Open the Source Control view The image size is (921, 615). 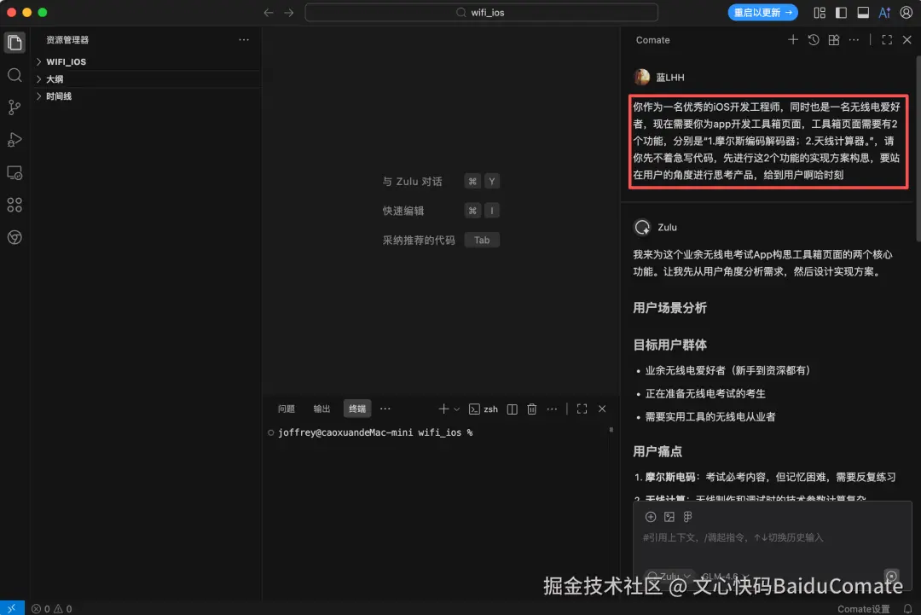[14, 107]
